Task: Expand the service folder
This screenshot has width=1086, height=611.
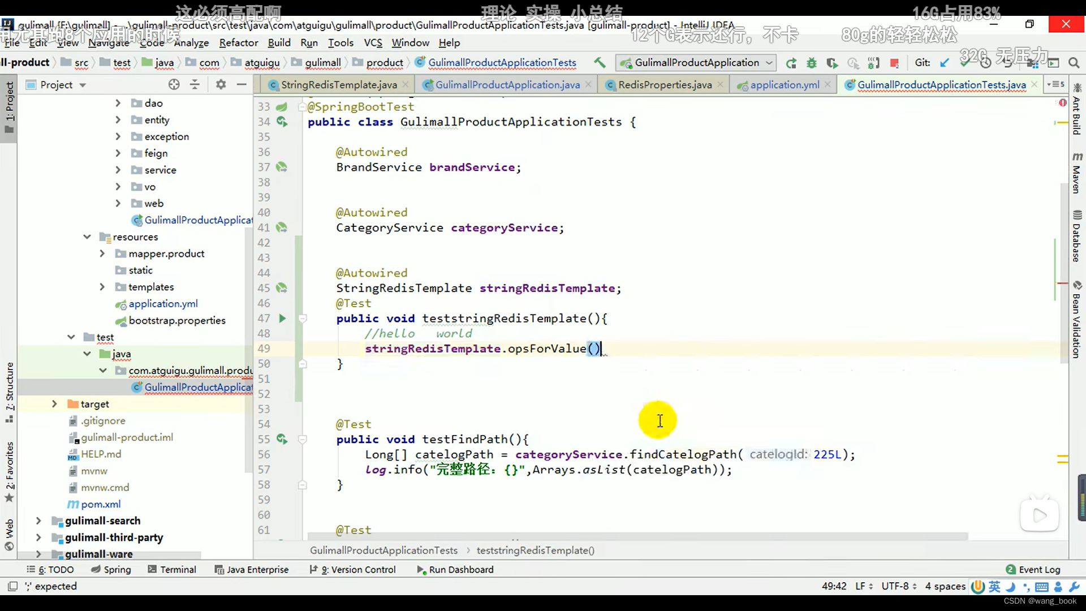Action: [x=118, y=170]
